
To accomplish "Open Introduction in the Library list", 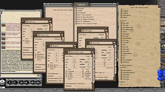I will point(80,13).
